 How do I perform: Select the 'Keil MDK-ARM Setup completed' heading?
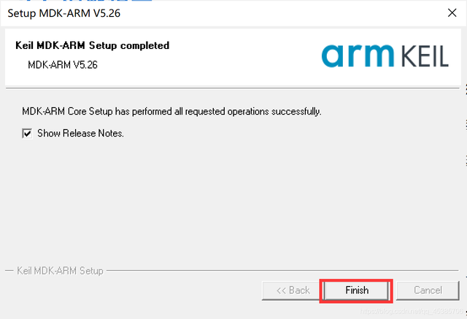pos(93,45)
